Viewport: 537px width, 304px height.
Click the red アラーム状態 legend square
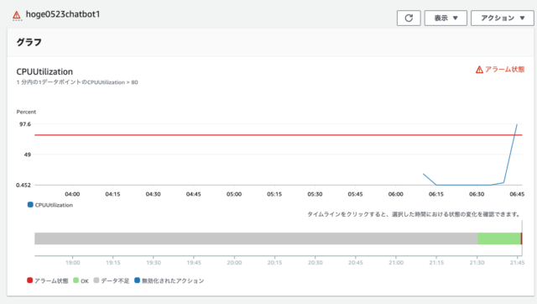coord(30,280)
